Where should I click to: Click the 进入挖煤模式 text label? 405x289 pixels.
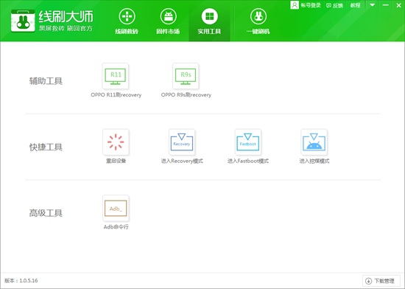pyautogui.click(x=314, y=161)
